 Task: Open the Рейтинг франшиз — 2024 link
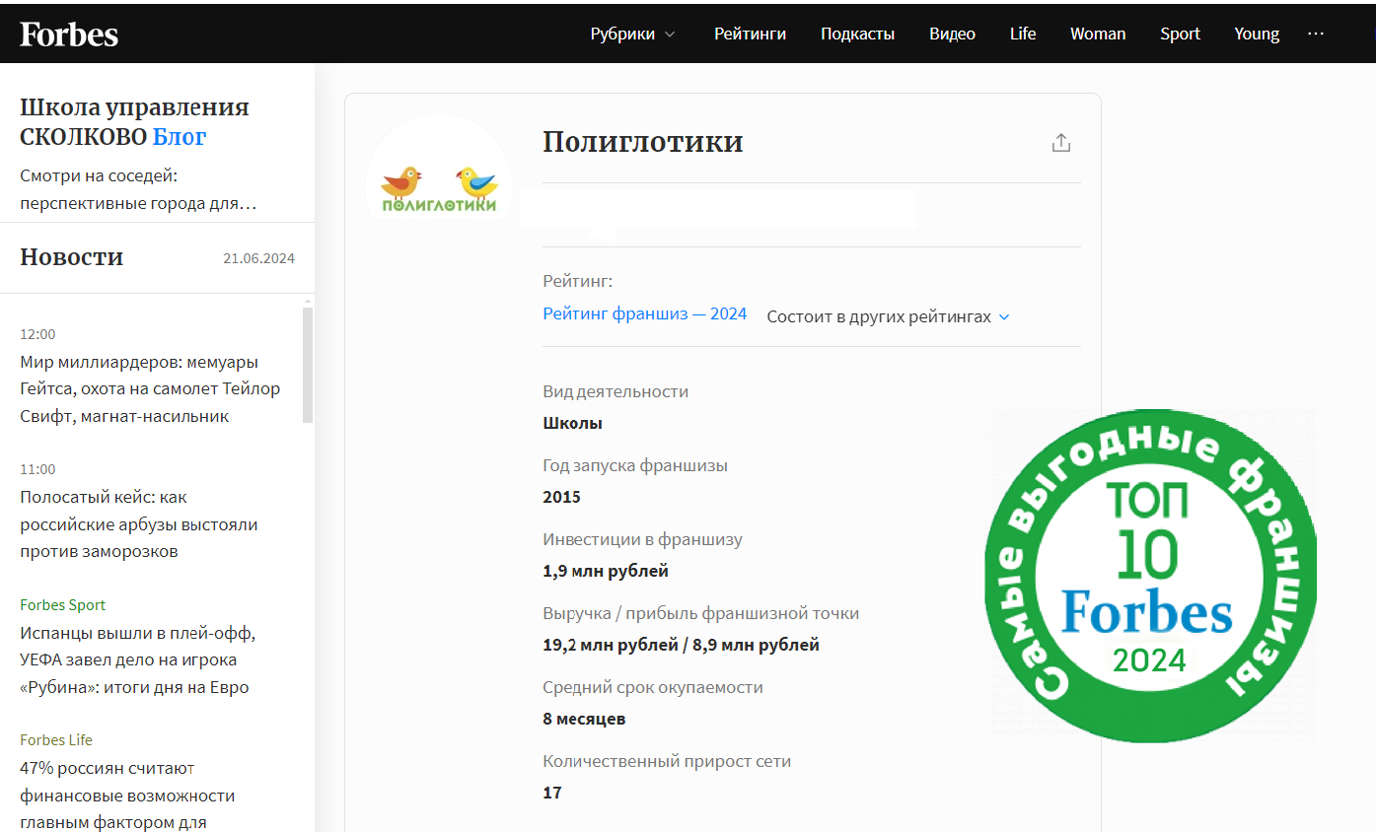645,314
